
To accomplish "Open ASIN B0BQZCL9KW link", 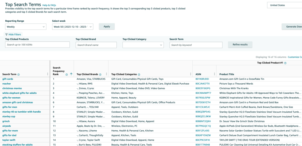I will [203, 116].
